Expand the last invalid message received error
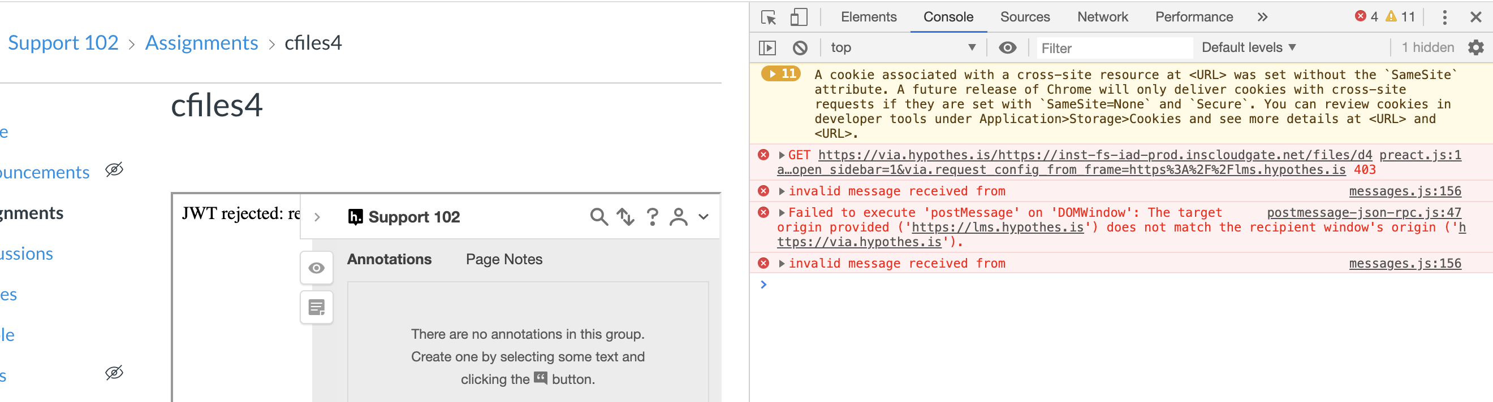Image resolution: width=1493 pixels, height=402 pixels. tap(781, 264)
